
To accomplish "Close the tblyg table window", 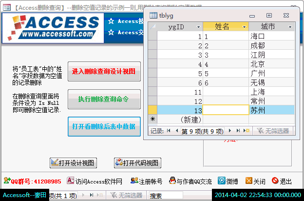I will point(286,15).
